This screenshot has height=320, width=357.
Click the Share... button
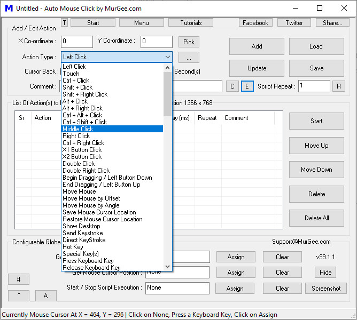[332, 23]
